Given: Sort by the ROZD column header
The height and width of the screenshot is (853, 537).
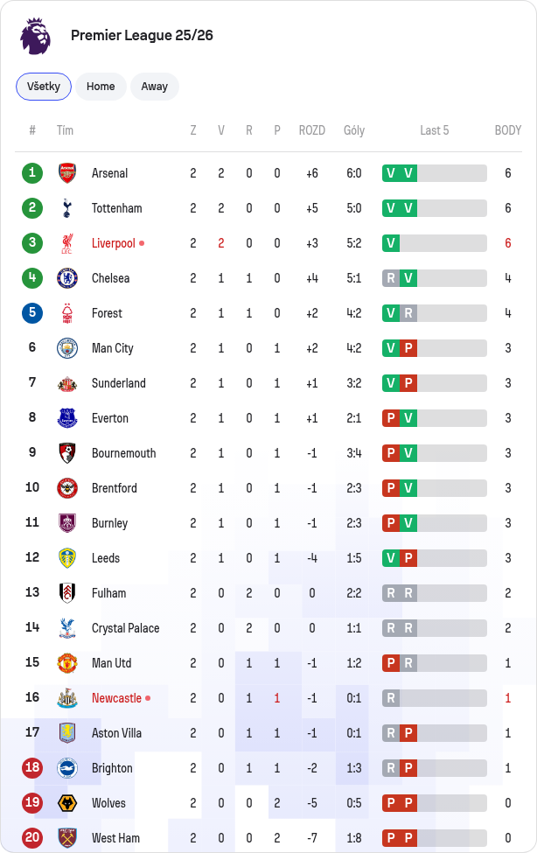Looking at the screenshot, I should coord(311,130).
